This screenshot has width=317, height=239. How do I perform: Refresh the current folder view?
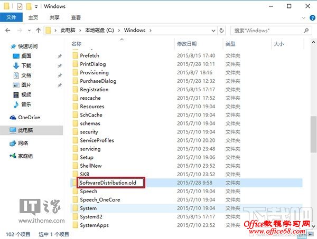(221, 31)
